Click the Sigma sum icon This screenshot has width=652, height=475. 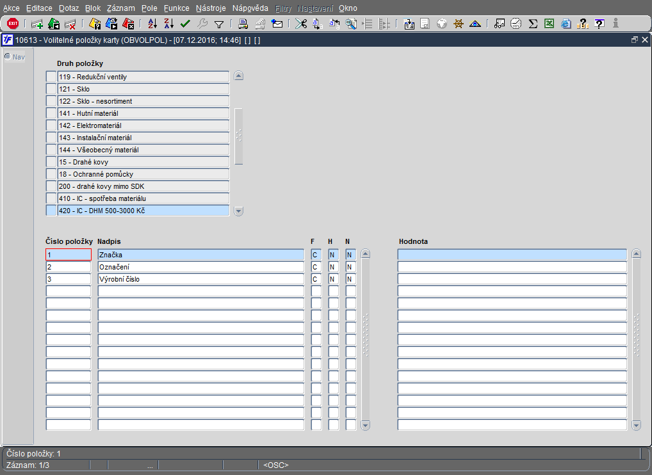click(x=532, y=24)
